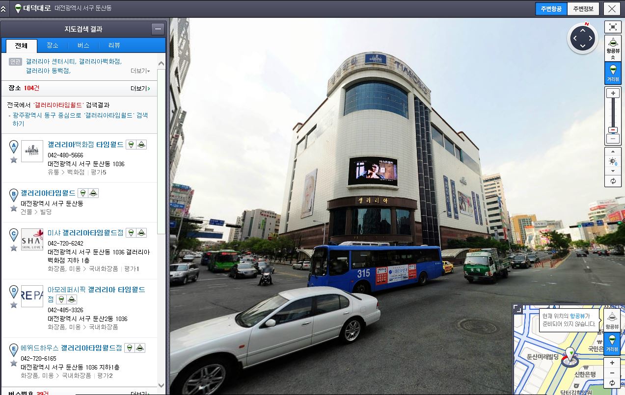Rotate view left using compass arrow
The height and width of the screenshot is (395, 625).
(x=574, y=38)
